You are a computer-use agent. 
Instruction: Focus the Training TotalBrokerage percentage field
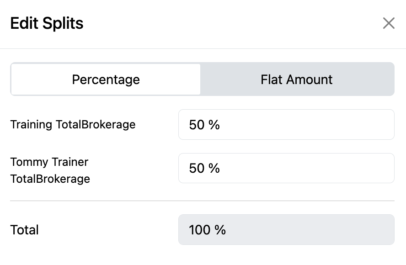(x=286, y=124)
